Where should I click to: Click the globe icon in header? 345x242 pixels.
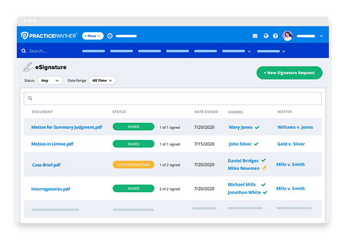pyautogui.click(x=266, y=36)
